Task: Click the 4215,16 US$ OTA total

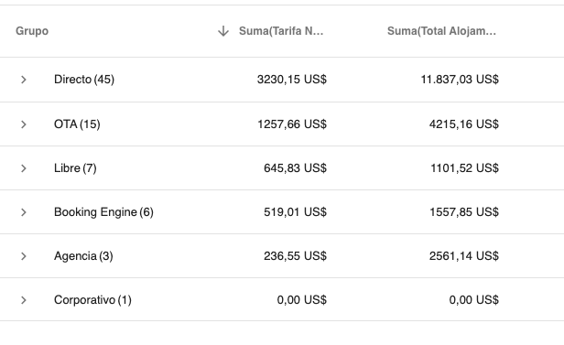Action: tap(464, 124)
